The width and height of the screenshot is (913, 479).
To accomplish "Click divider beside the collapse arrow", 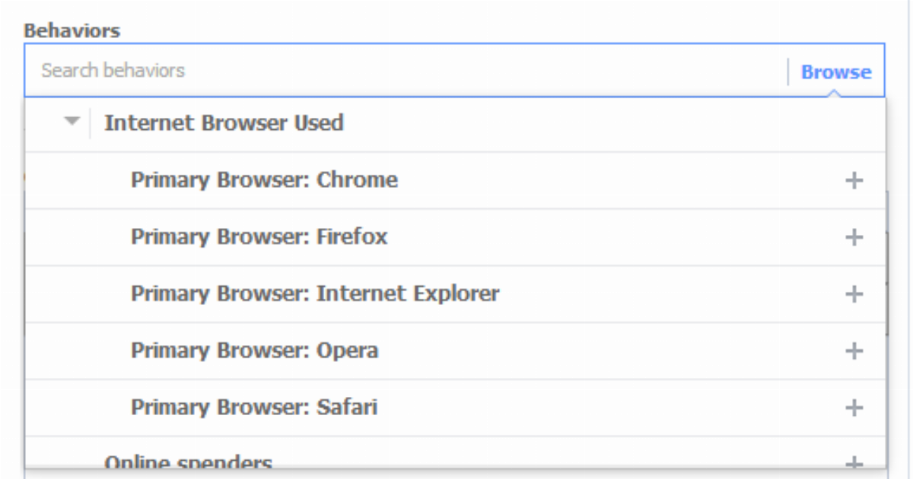I will 90,122.
